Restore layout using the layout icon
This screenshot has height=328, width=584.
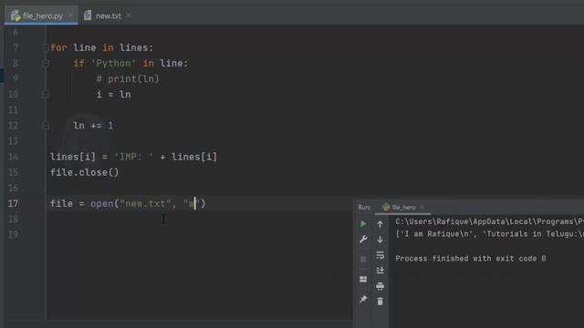click(363, 280)
